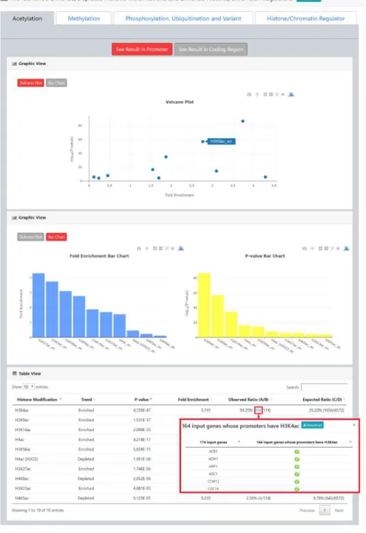This screenshot has height=533, width=366.
Task: Click the grey Volcano Plot button
Action: tap(31, 237)
